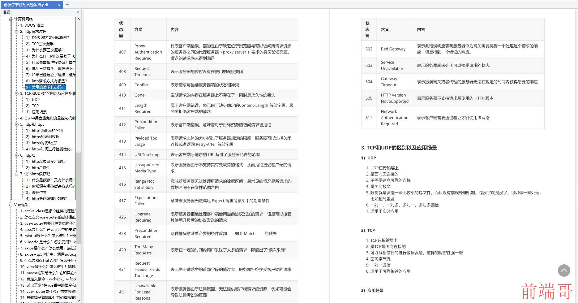Screen dimensions: 578x303
Task: Collapse the 5. http和https outline node
Action: pyautogui.click(x=17, y=124)
